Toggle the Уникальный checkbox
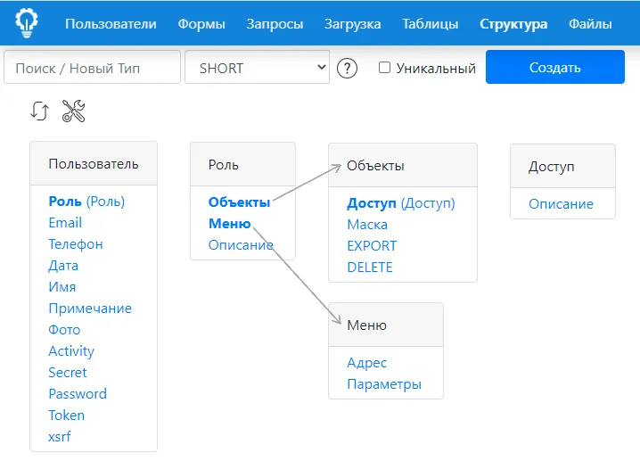640x461 pixels. pyautogui.click(x=384, y=68)
